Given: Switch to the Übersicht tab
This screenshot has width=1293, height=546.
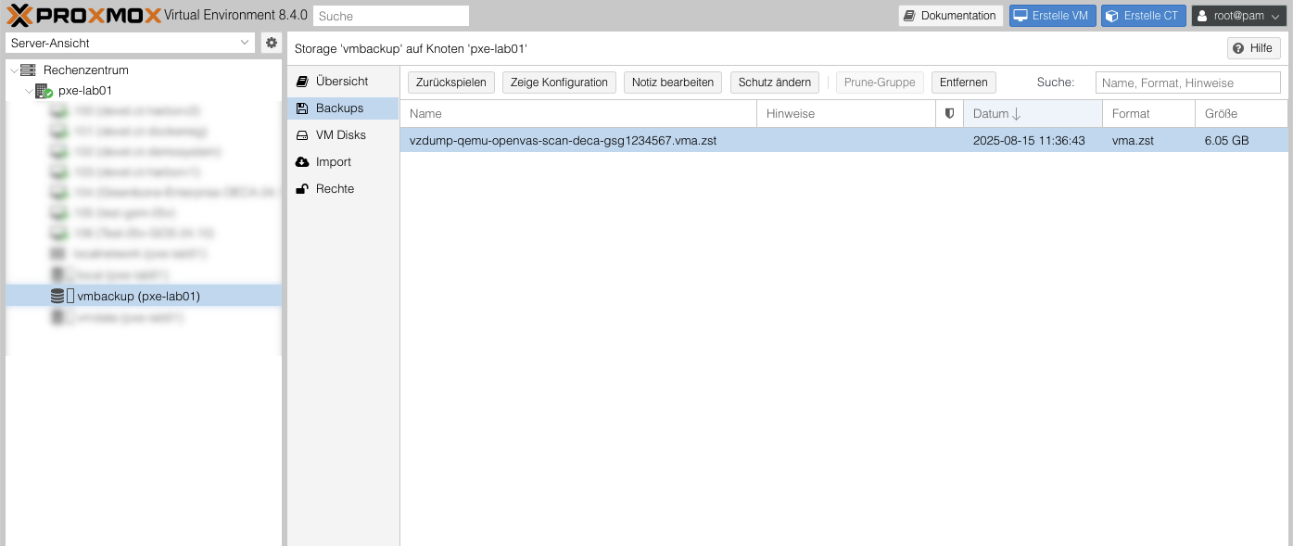Looking at the screenshot, I should [341, 82].
